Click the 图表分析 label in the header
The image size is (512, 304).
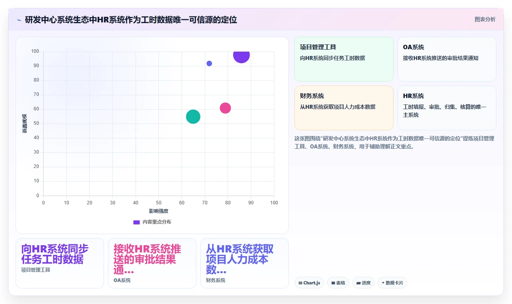485,19
